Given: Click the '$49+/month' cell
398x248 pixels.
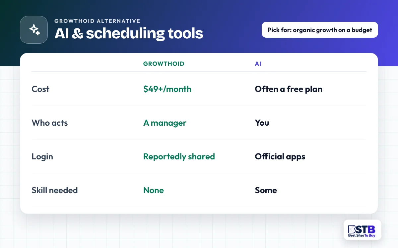Looking at the screenshot, I should pos(167,89).
